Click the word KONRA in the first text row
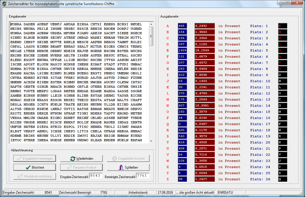This screenshot has width=305, height=197. (16, 24)
